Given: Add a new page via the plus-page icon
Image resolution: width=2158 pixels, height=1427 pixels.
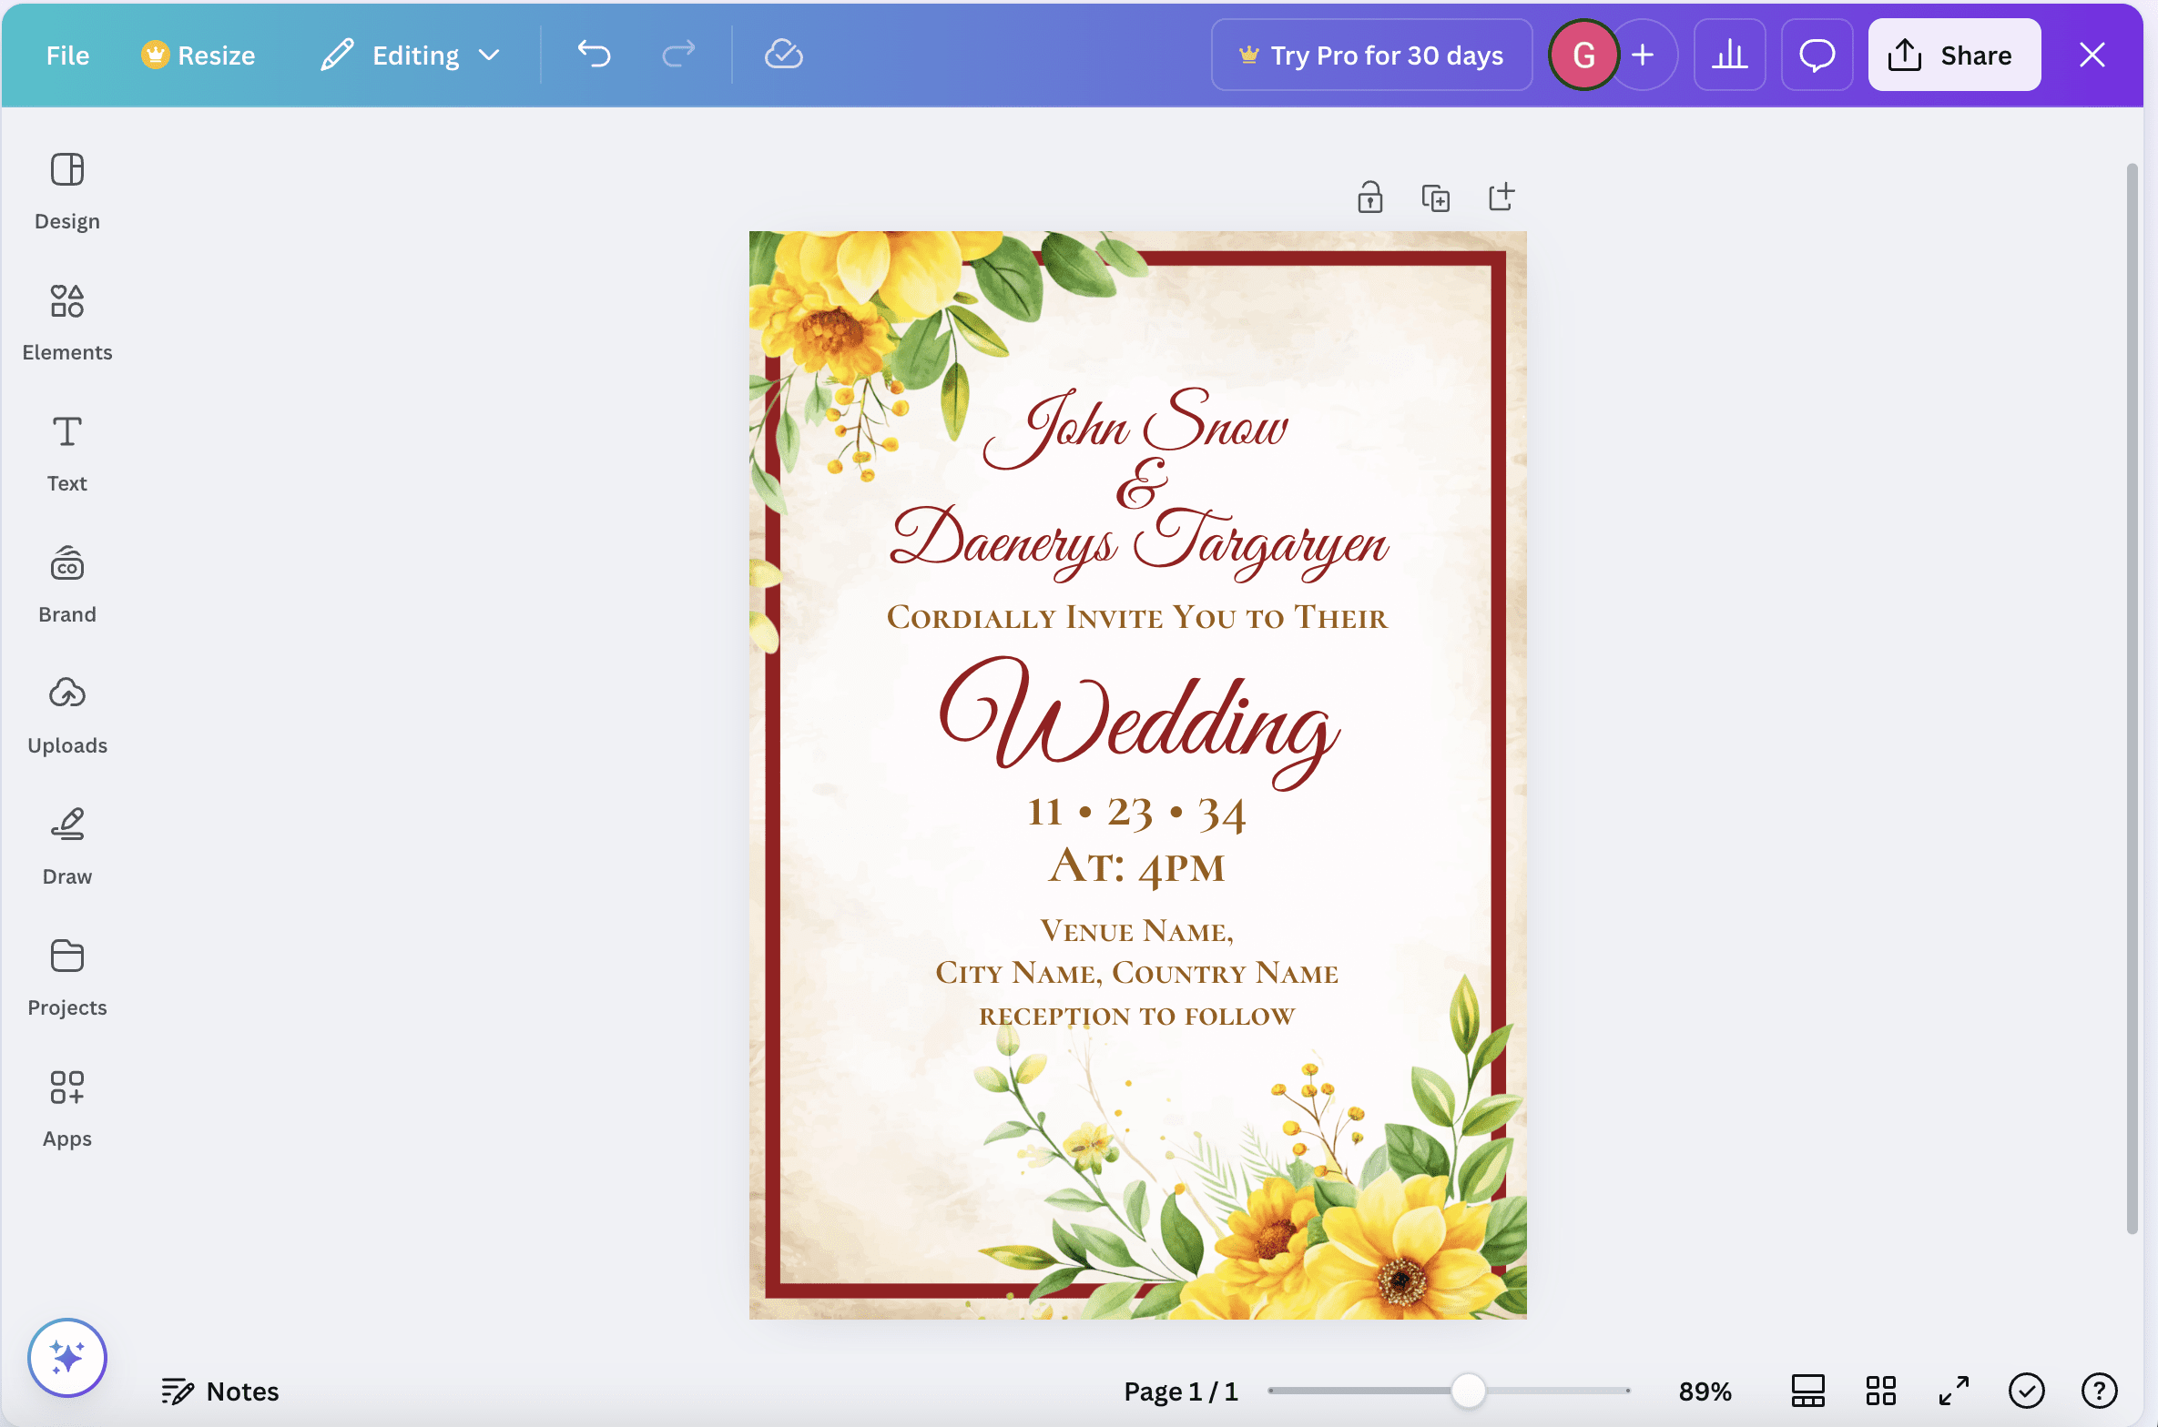Looking at the screenshot, I should pos(1501,197).
